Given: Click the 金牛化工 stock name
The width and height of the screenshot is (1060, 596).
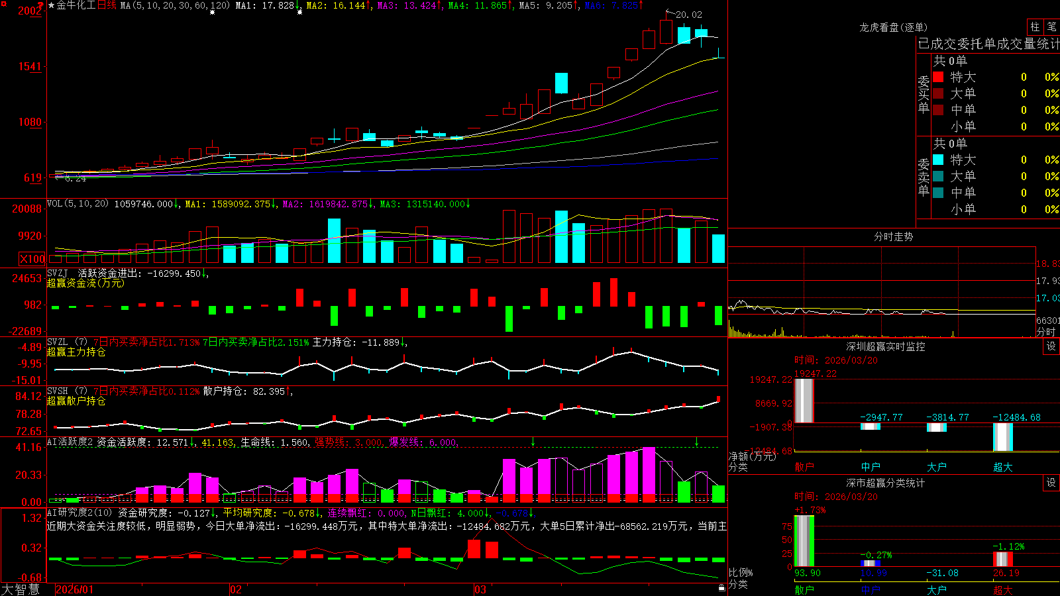Looking at the screenshot, I should (x=76, y=5).
